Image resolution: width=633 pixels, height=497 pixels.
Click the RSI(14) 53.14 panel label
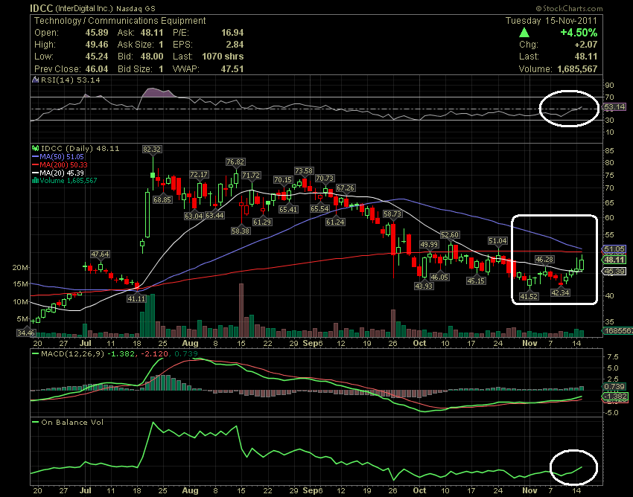tap(71, 80)
